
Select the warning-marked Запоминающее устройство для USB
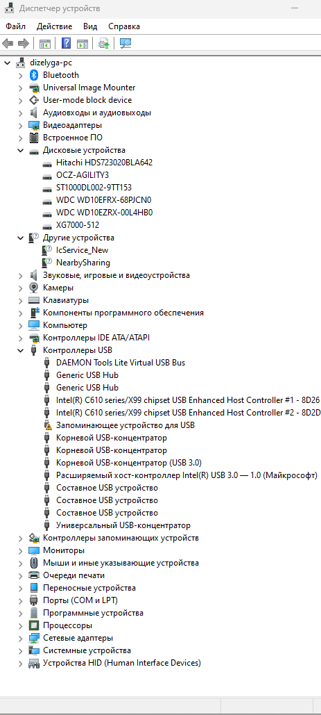[125, 425]
